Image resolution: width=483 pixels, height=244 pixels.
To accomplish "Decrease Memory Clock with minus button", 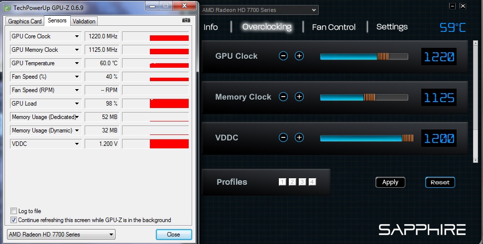I will (283, 97).
